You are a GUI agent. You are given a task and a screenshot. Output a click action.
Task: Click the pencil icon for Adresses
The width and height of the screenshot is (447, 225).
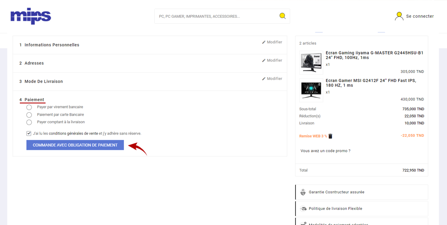point(264,60)
